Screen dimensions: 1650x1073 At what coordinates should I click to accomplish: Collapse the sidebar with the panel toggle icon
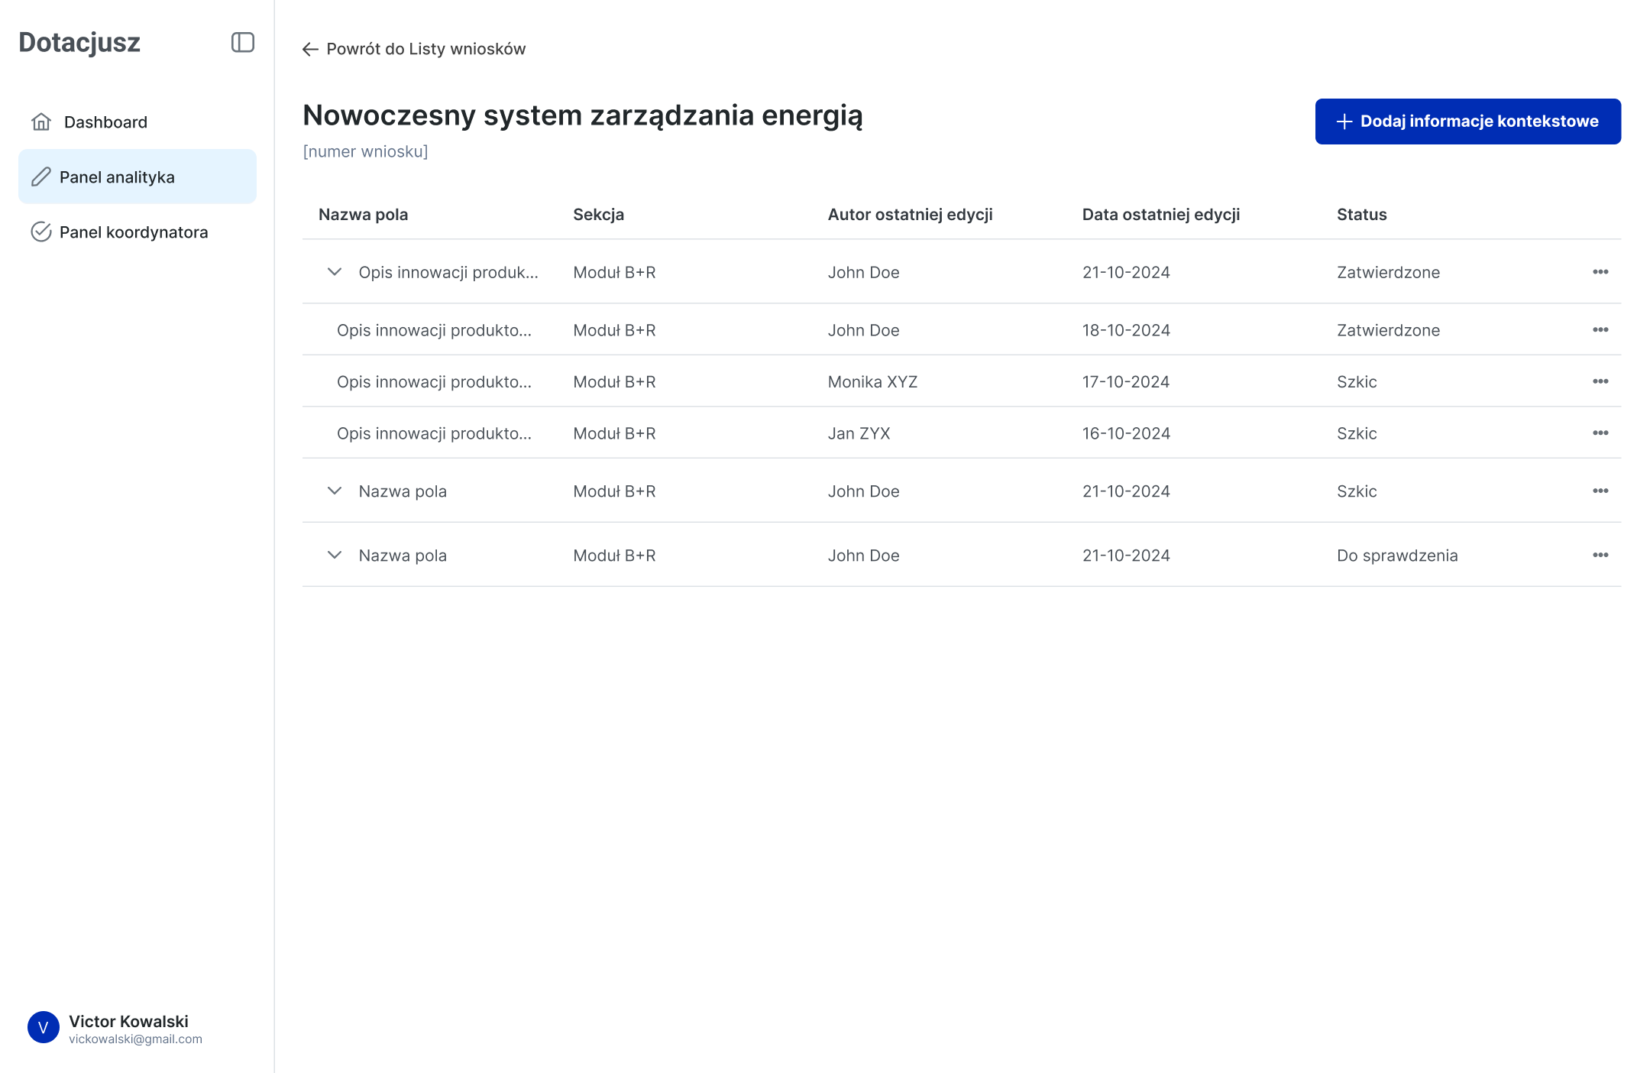242,43
